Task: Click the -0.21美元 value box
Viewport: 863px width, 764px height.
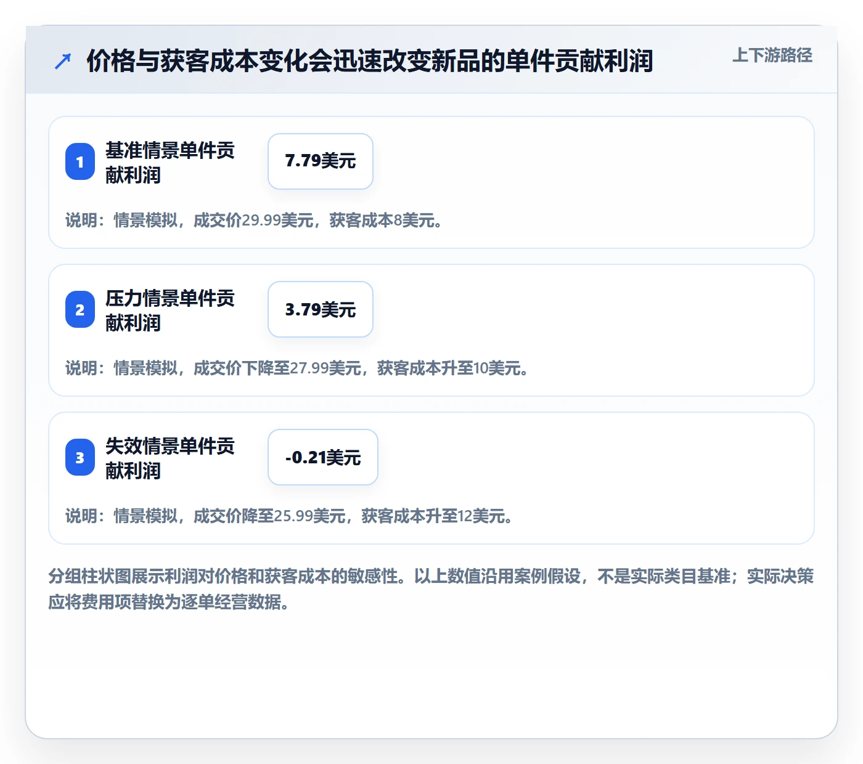Action: pos(323,457)
